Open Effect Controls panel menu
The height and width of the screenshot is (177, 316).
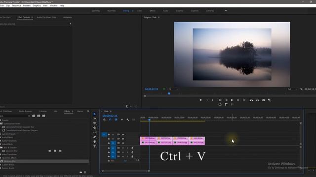coord(32,18)
